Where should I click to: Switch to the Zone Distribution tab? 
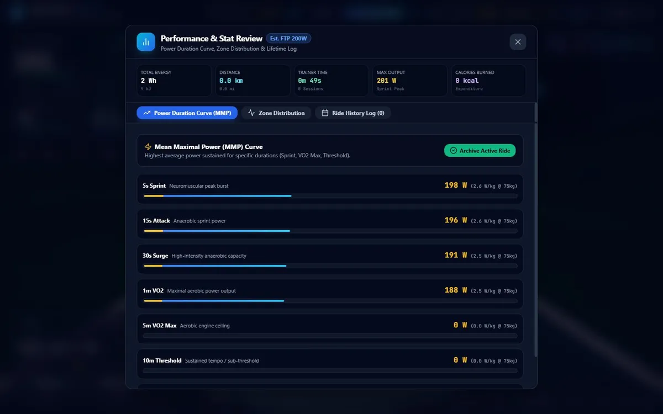[276, 113]
